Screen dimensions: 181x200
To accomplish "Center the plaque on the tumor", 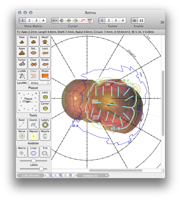I will [45, 107].
